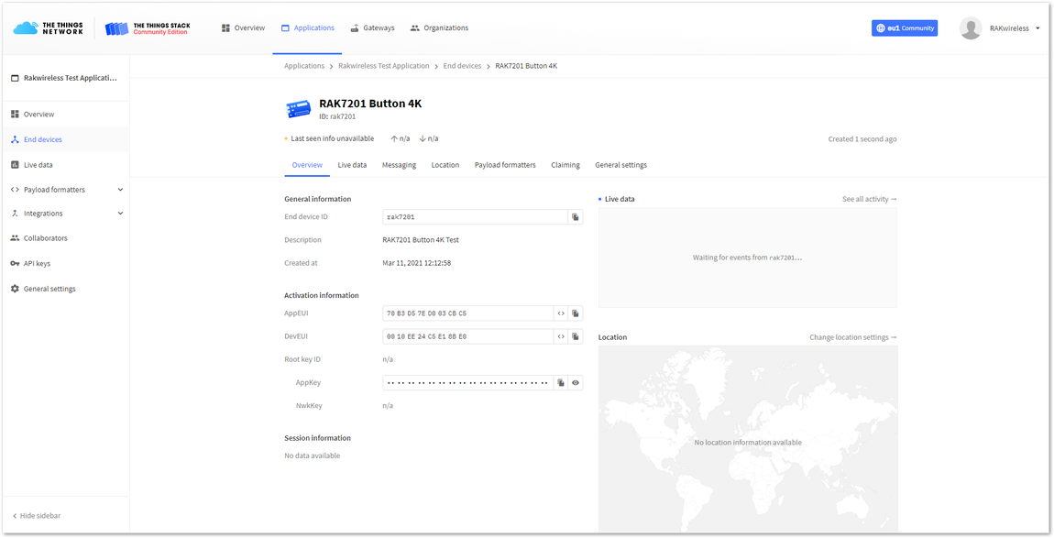Click the eu1 Community cluster button

click(x=904, y=28)
